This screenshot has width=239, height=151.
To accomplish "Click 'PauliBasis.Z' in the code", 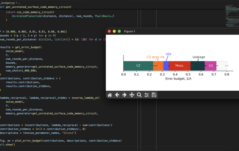I will [104, 16].
